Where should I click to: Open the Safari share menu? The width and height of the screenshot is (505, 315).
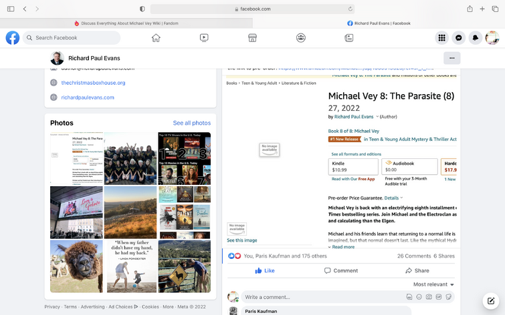click(470, 9)
